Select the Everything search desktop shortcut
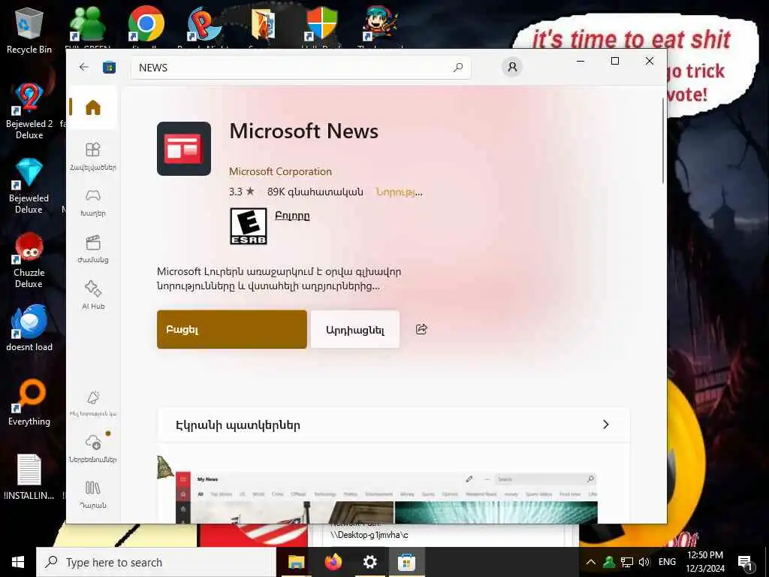The width and height of the screenshot is (769, 577). click(29, 403)
